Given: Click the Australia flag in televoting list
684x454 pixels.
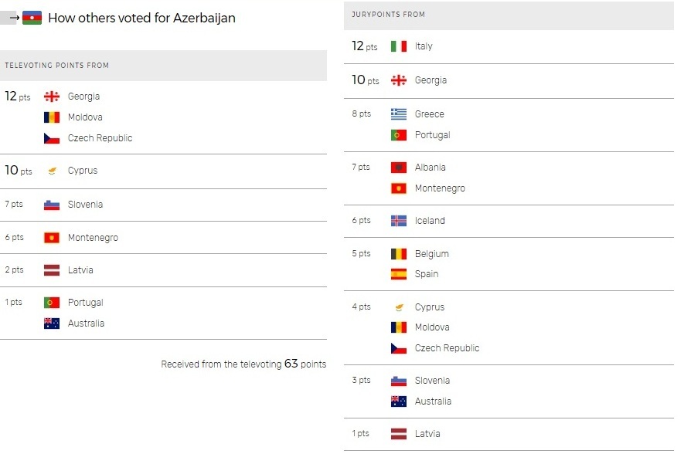Looking at the screenshot, I should pyautogui.click(x=52, y=324).
